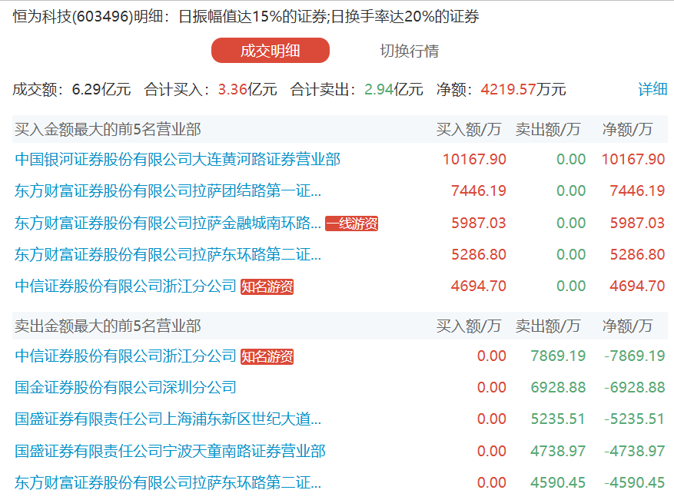Screen dimensions: 674x500
Task: Click 卖出额/万 column header in the buy table
Action: [548, 129]
